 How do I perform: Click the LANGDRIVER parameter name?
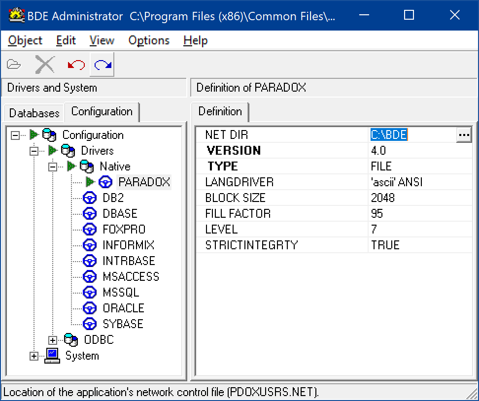coord(239,182)
